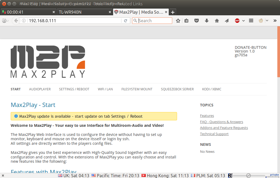Open the first tab titled 00:00:41
This screenshot has width=280, height=178.
(28, 12)
